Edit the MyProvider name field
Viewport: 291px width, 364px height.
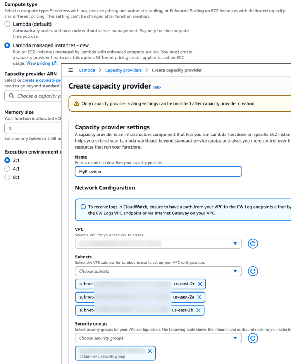(x=158, y=171)
